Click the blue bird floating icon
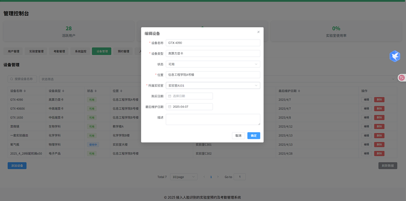406x201 pixels. pyautogui.click(x=395, y=56)
